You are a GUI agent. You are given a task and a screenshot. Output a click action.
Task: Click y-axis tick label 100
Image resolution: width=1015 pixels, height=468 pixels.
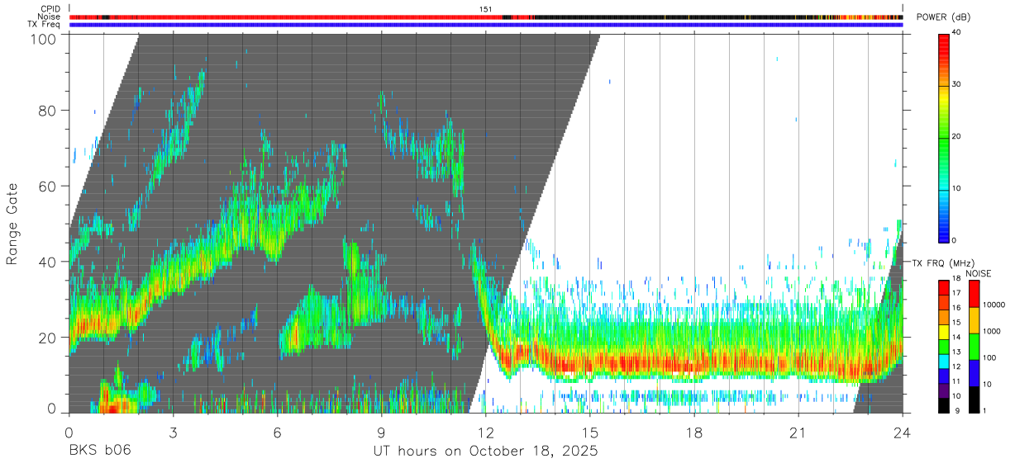(x=45, y=39)
